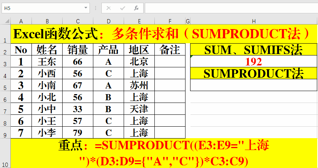Select row 9 header
The width and height of the screenshot is (318, 168).
pyautogui.click(x=5, y=133)
